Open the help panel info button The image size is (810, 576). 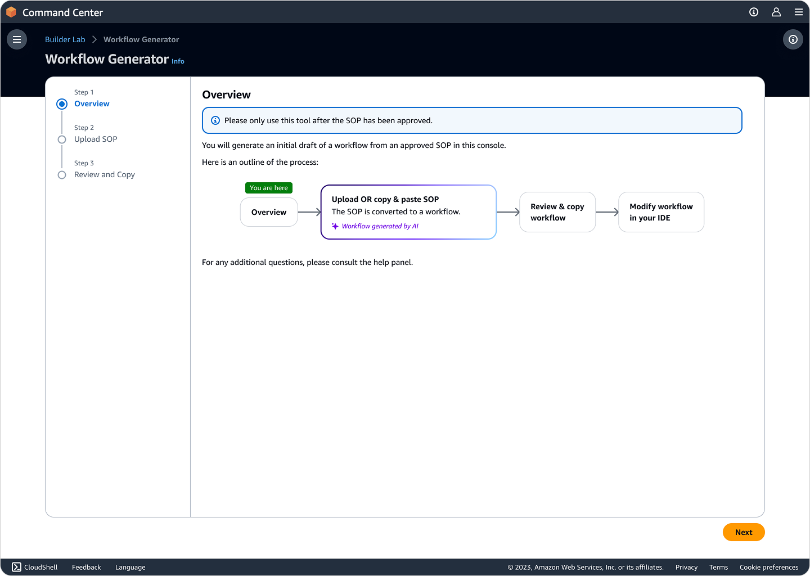pos(793,39)
